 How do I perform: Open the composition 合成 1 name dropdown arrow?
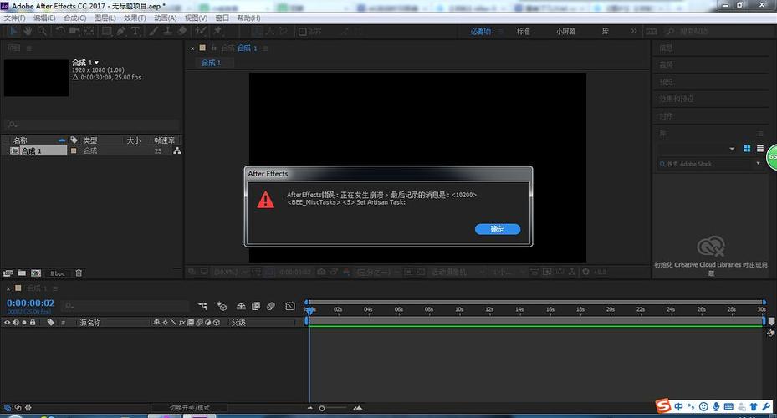[96, 63]
